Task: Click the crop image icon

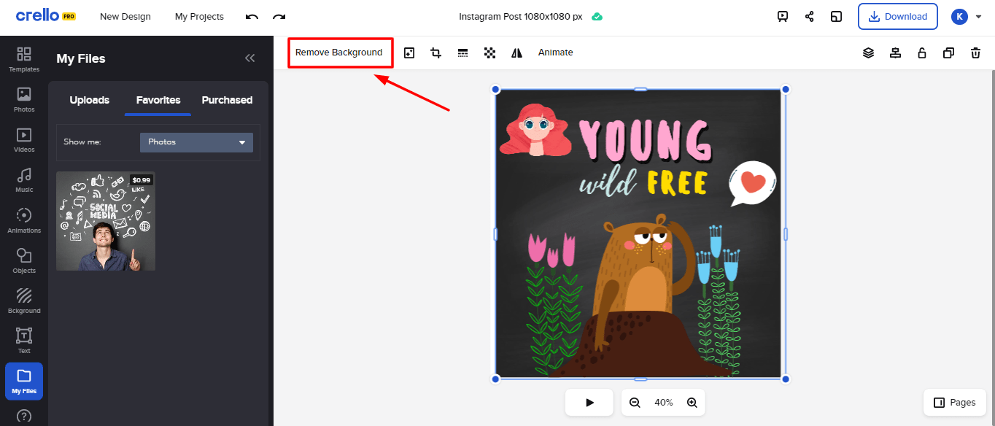Action: click(436, 53)
